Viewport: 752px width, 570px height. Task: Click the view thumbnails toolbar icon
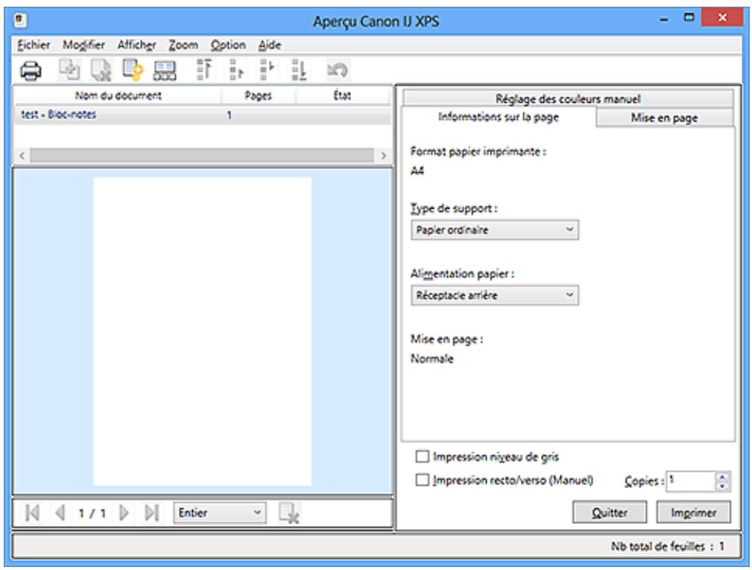click(x=164, y=71)
